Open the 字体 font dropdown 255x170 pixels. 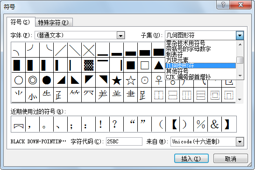(120, 36)
